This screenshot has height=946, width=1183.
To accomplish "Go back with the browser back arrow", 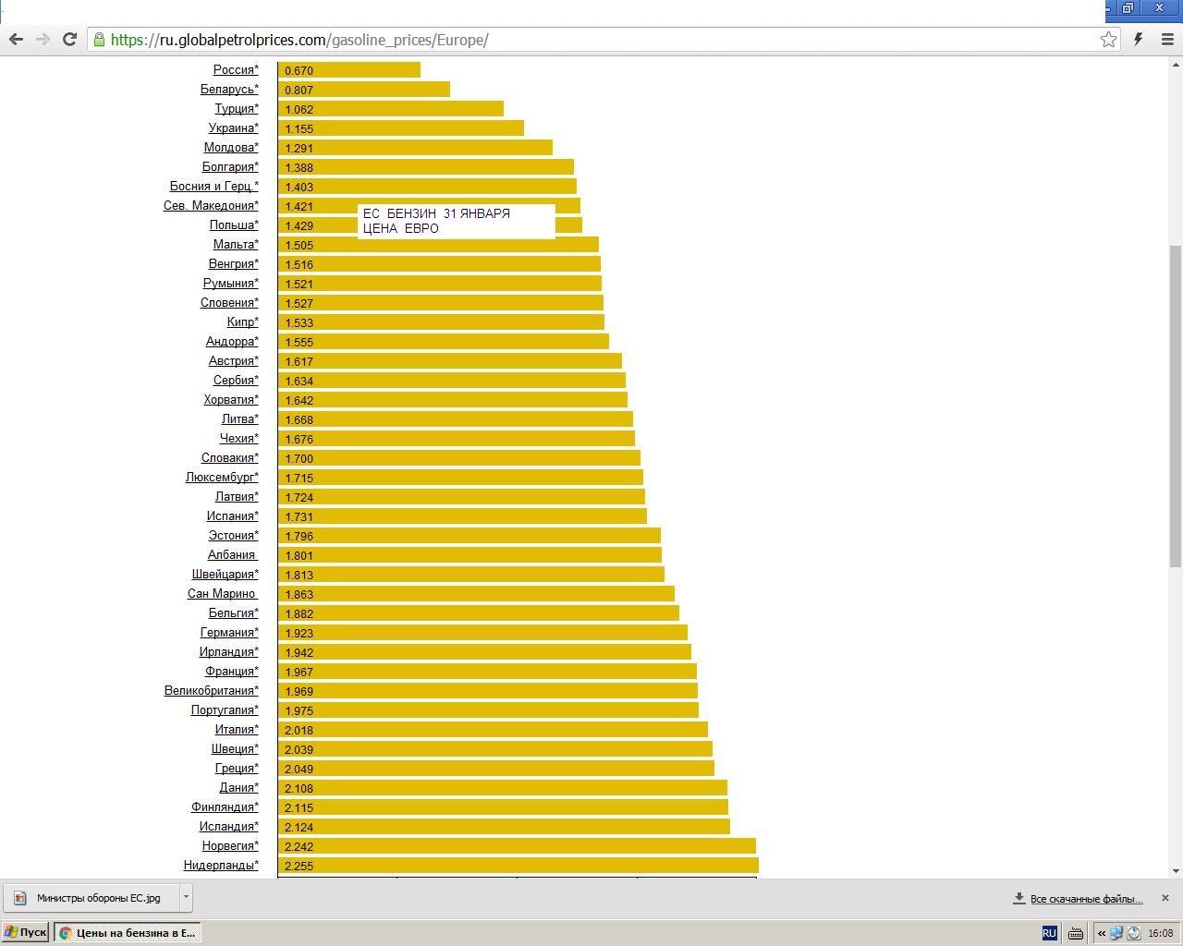I will click(16, 39).
